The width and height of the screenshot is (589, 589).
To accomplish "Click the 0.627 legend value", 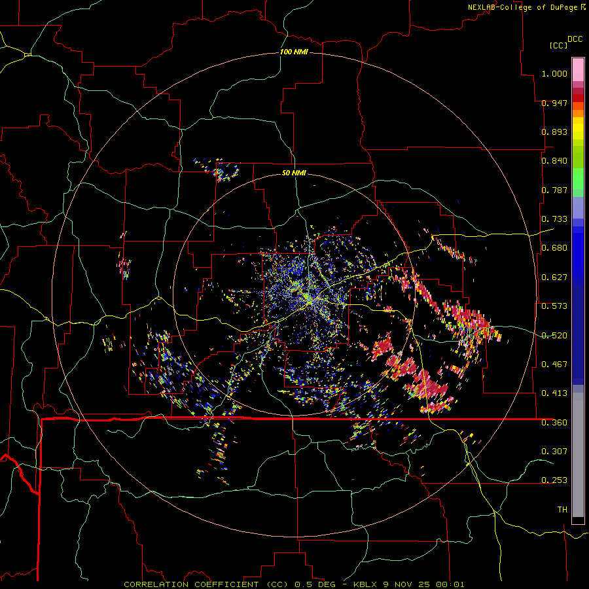I will [554, 277].
